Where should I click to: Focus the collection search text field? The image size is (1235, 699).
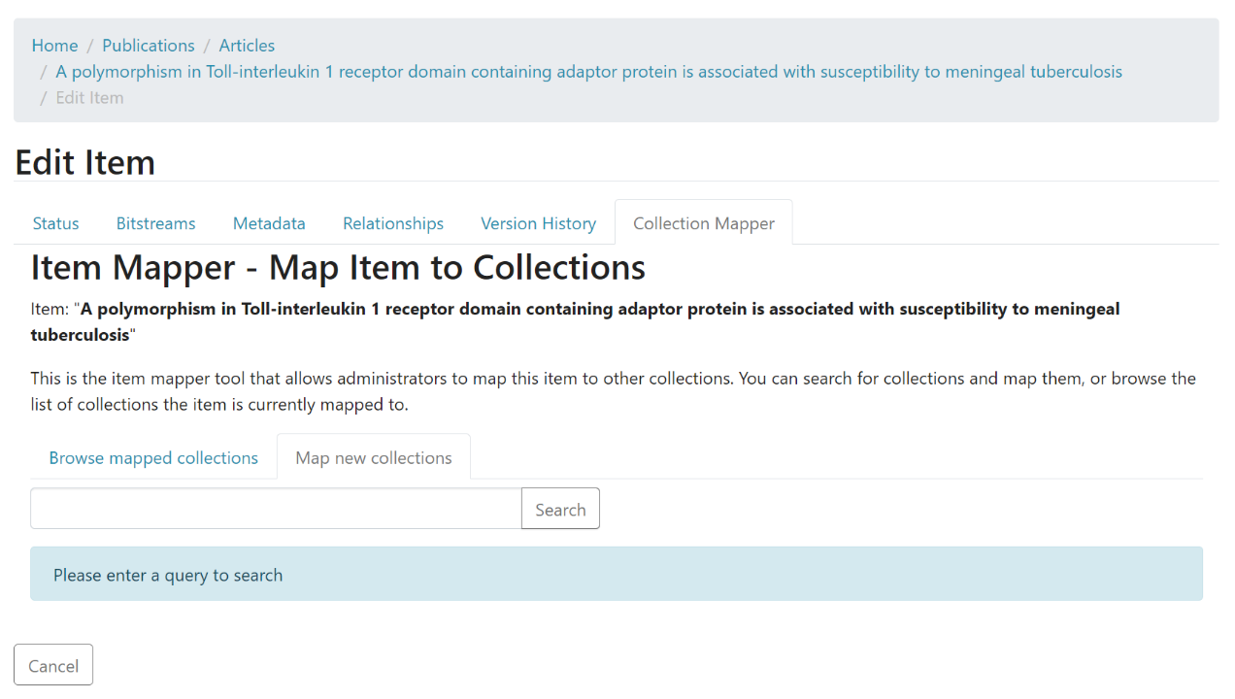pyautogui.click(x=276, y=509)
